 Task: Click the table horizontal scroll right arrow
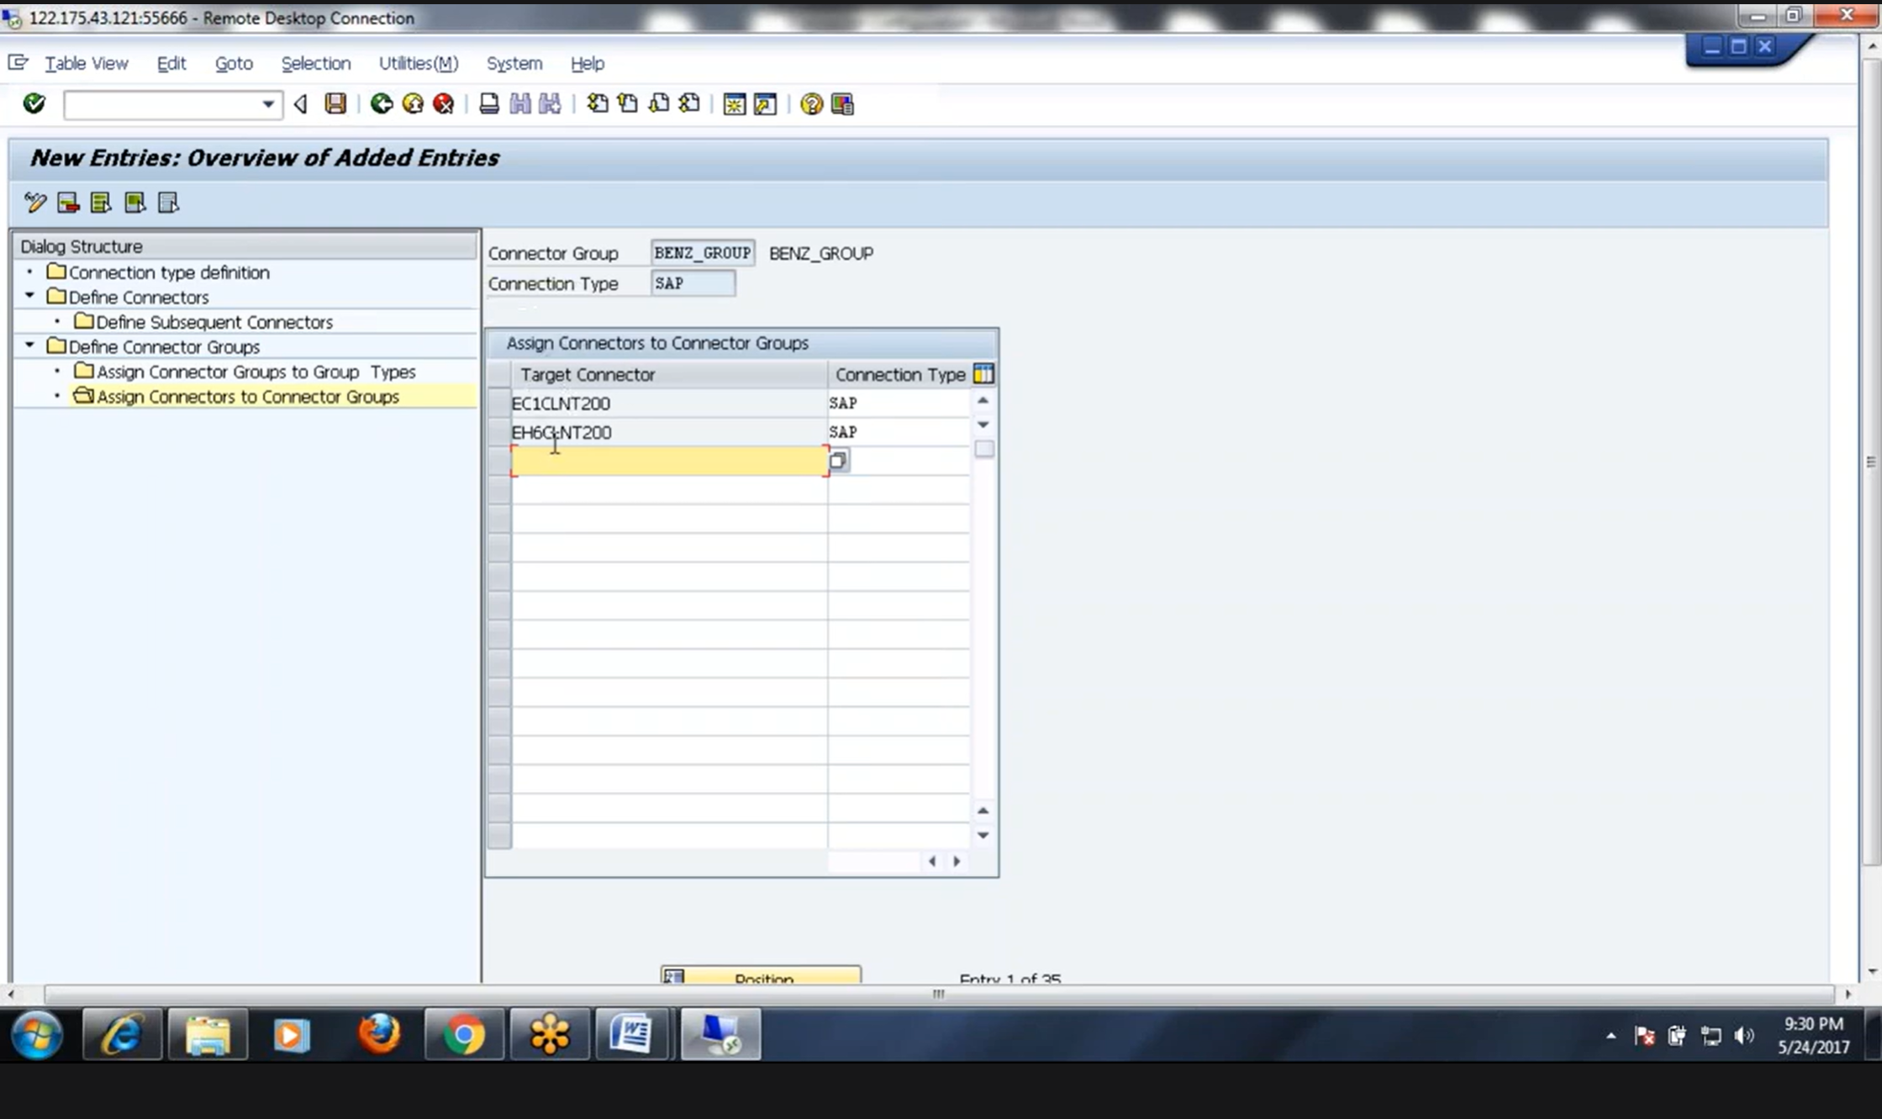click(957, 861)
